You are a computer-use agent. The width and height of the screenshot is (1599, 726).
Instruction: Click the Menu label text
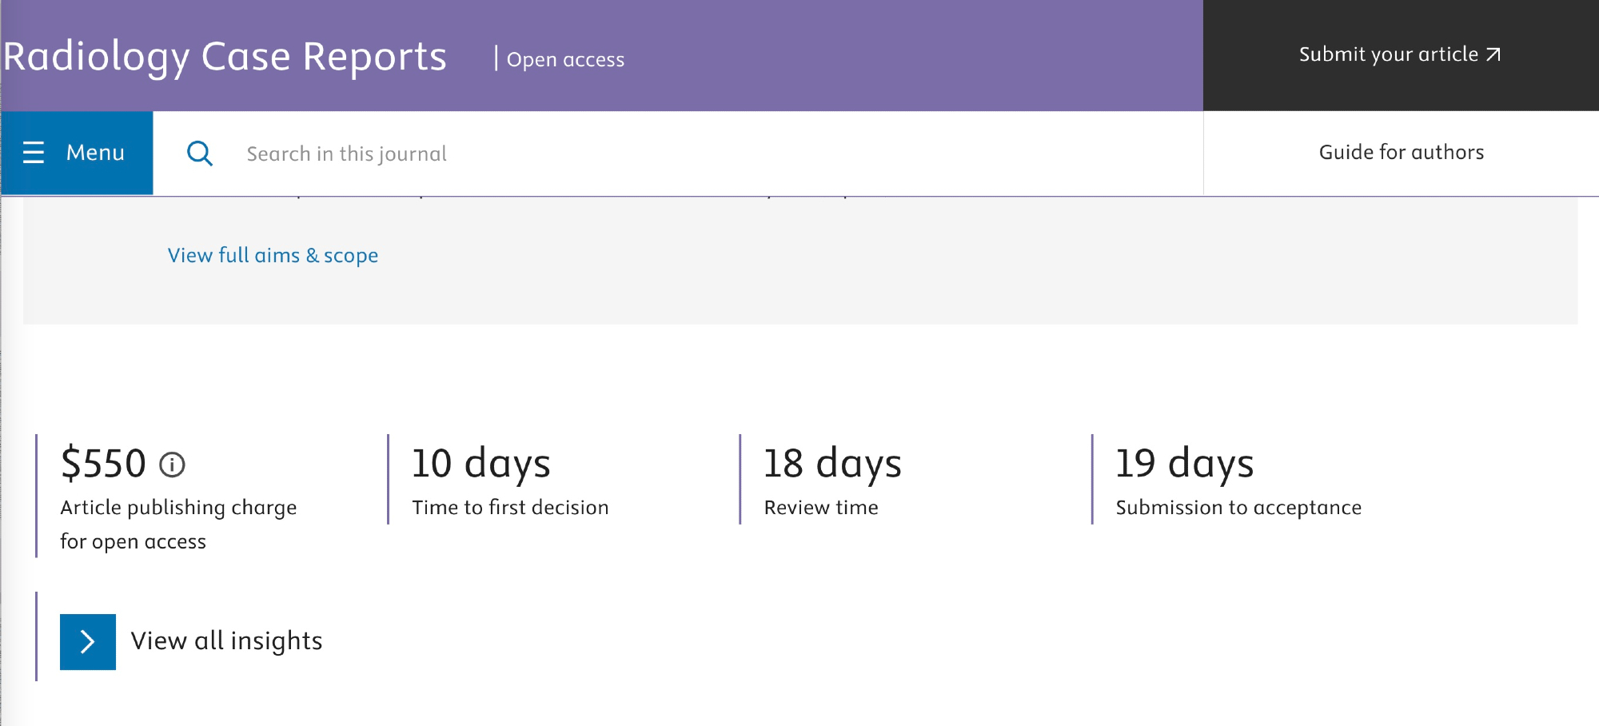pos(95,153)
